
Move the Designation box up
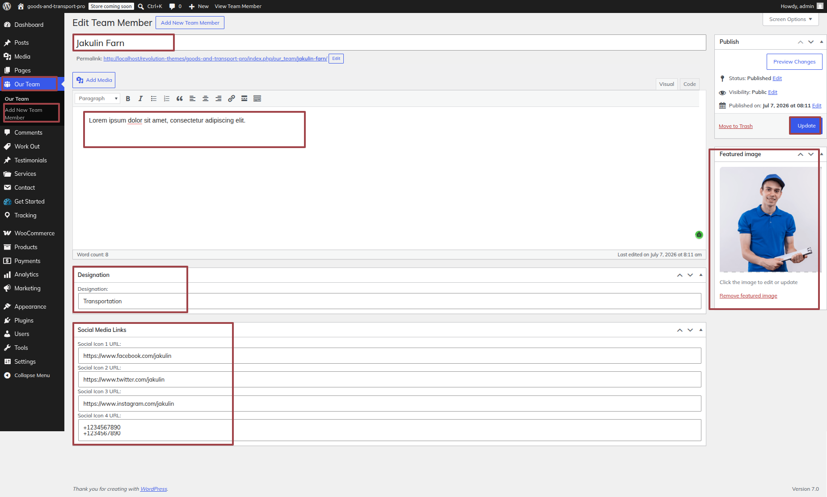pos(679,275)
